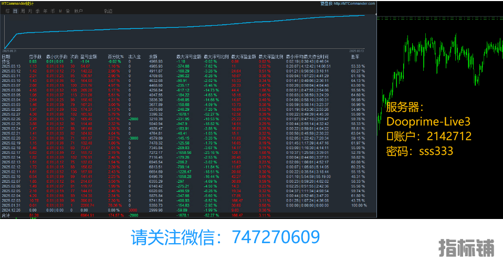Click the 百分比% column header
This screenshot has height=261, width=503.
116,57
